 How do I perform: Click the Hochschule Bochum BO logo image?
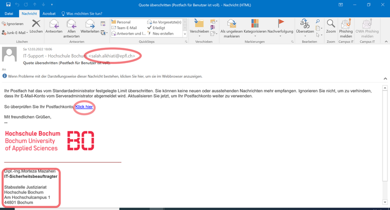tap(50, 141)
